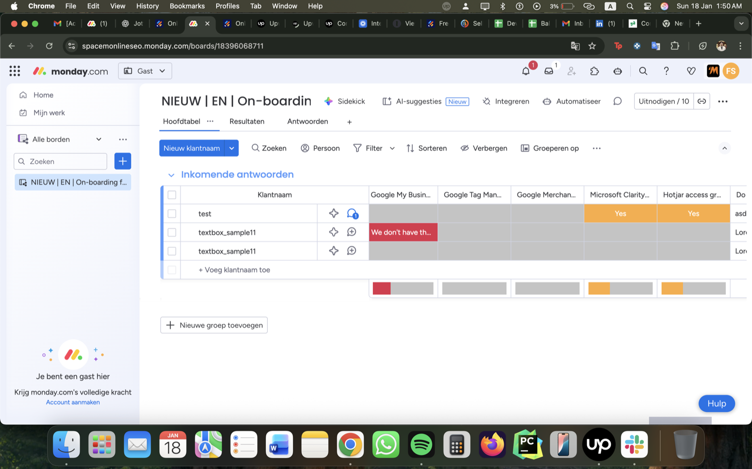Click the Uitnodigen / 10 button
752x469 pixels.
[664, 101]
